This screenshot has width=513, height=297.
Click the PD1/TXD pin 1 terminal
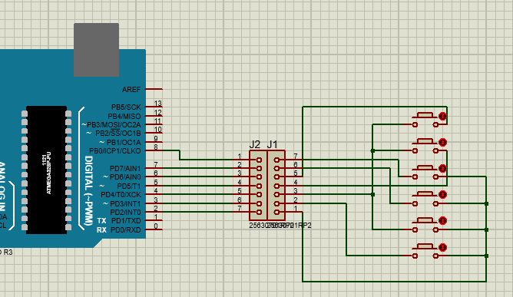tap(154, 220)
